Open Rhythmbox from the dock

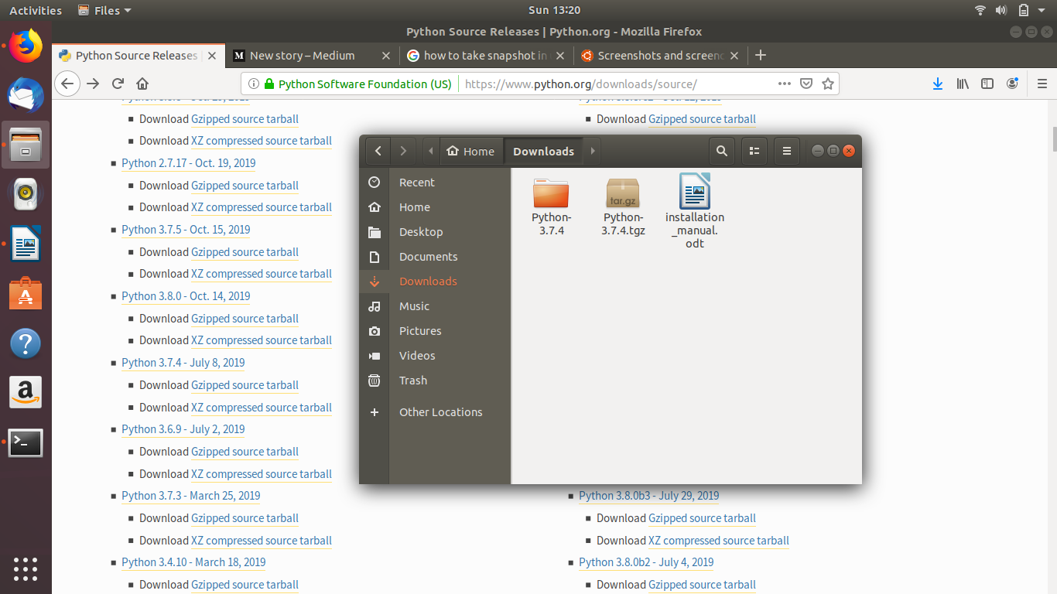pos(26,194)
